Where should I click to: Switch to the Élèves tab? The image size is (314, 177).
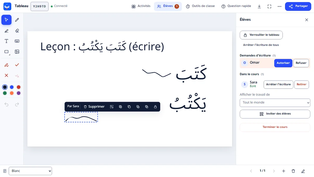(168, 6)
